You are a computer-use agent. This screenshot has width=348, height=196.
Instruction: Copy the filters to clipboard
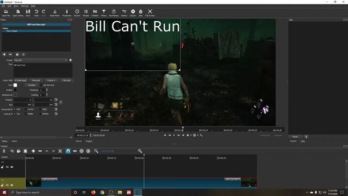(17, 54)
